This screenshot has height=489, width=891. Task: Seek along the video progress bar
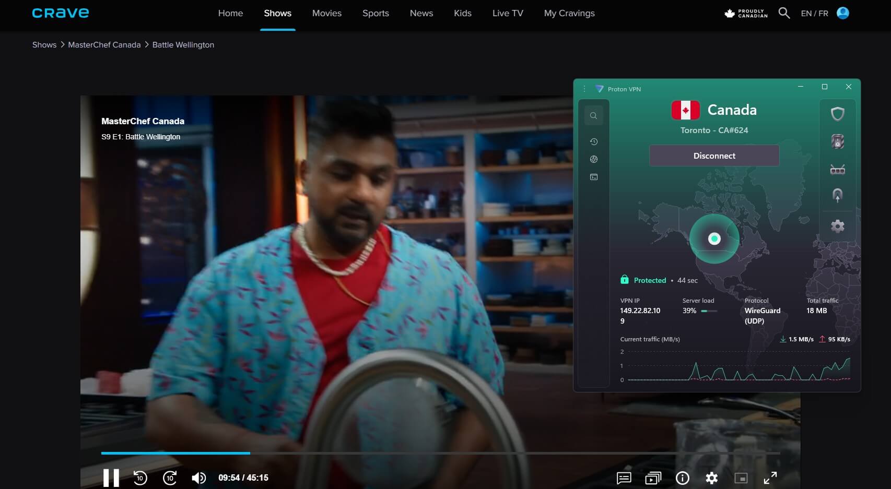[440, 453]
